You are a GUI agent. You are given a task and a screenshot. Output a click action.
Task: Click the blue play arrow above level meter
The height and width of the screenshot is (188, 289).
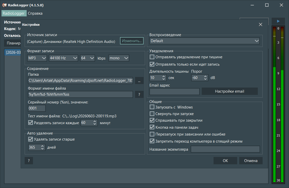point(278,21)
